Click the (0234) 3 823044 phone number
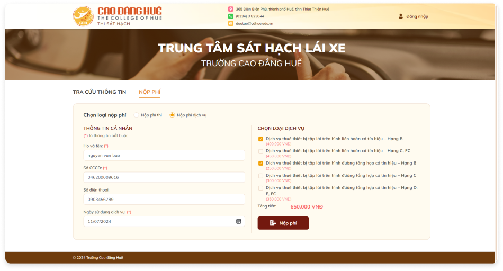Image resolution: width=503 pixels, height=271 pixels. click(x=249, y=16)
